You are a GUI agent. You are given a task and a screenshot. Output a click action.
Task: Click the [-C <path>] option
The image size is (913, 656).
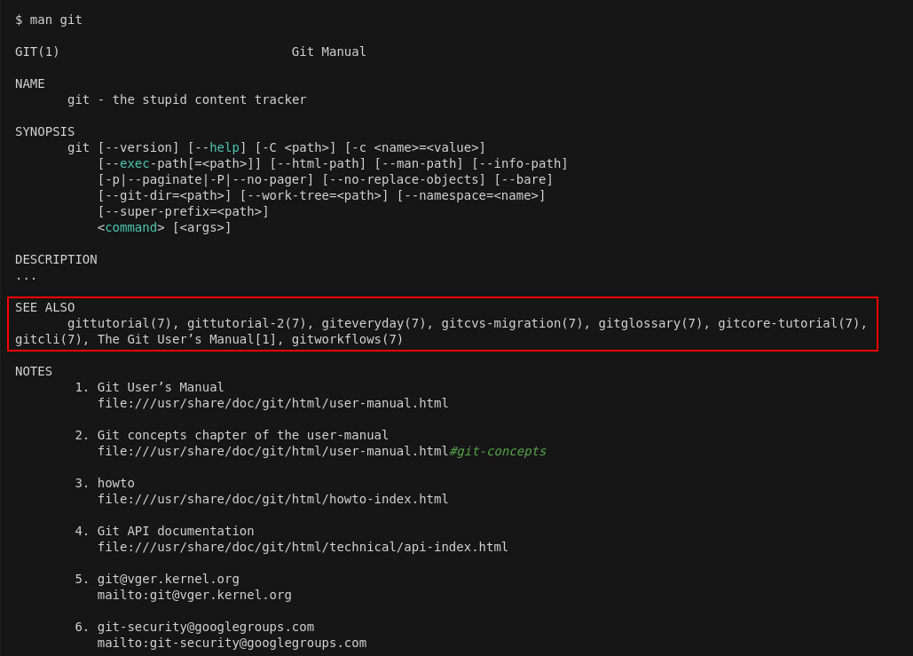pos(295,147)
